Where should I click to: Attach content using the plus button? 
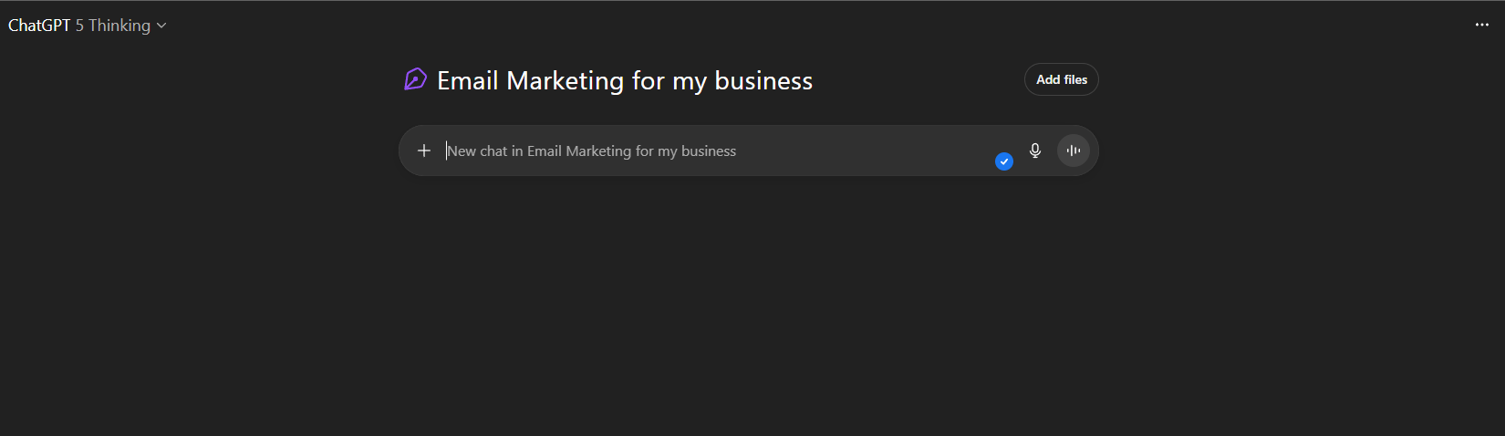[424, 151]
